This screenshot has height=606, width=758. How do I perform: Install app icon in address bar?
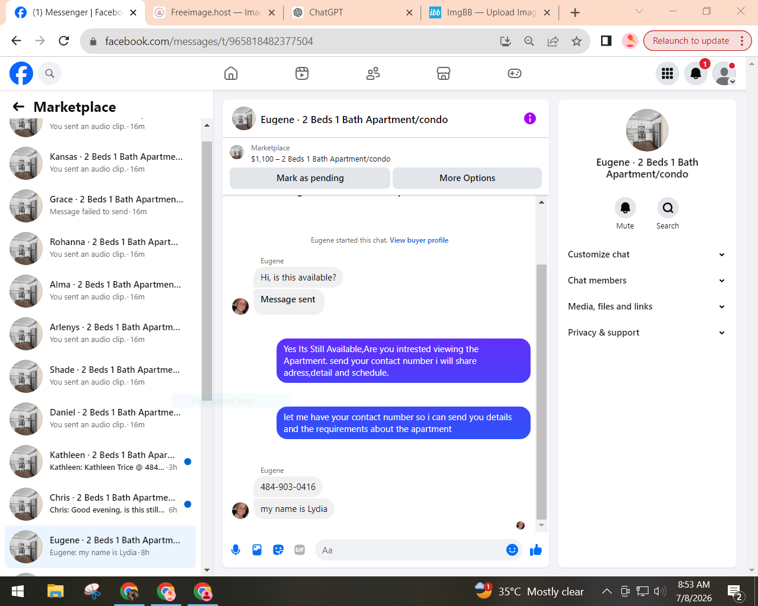pos(505,41)
